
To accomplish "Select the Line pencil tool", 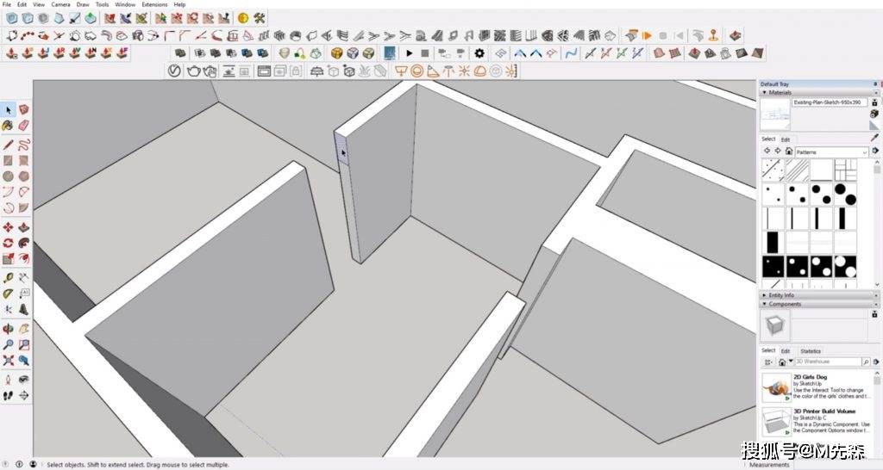I will click(9, 145).
